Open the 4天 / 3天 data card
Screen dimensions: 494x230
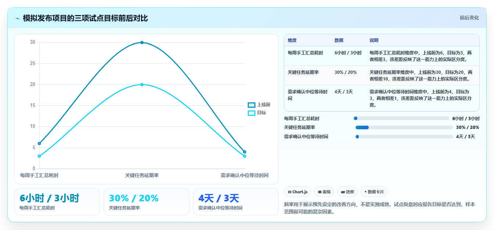[x=236, y=202]
